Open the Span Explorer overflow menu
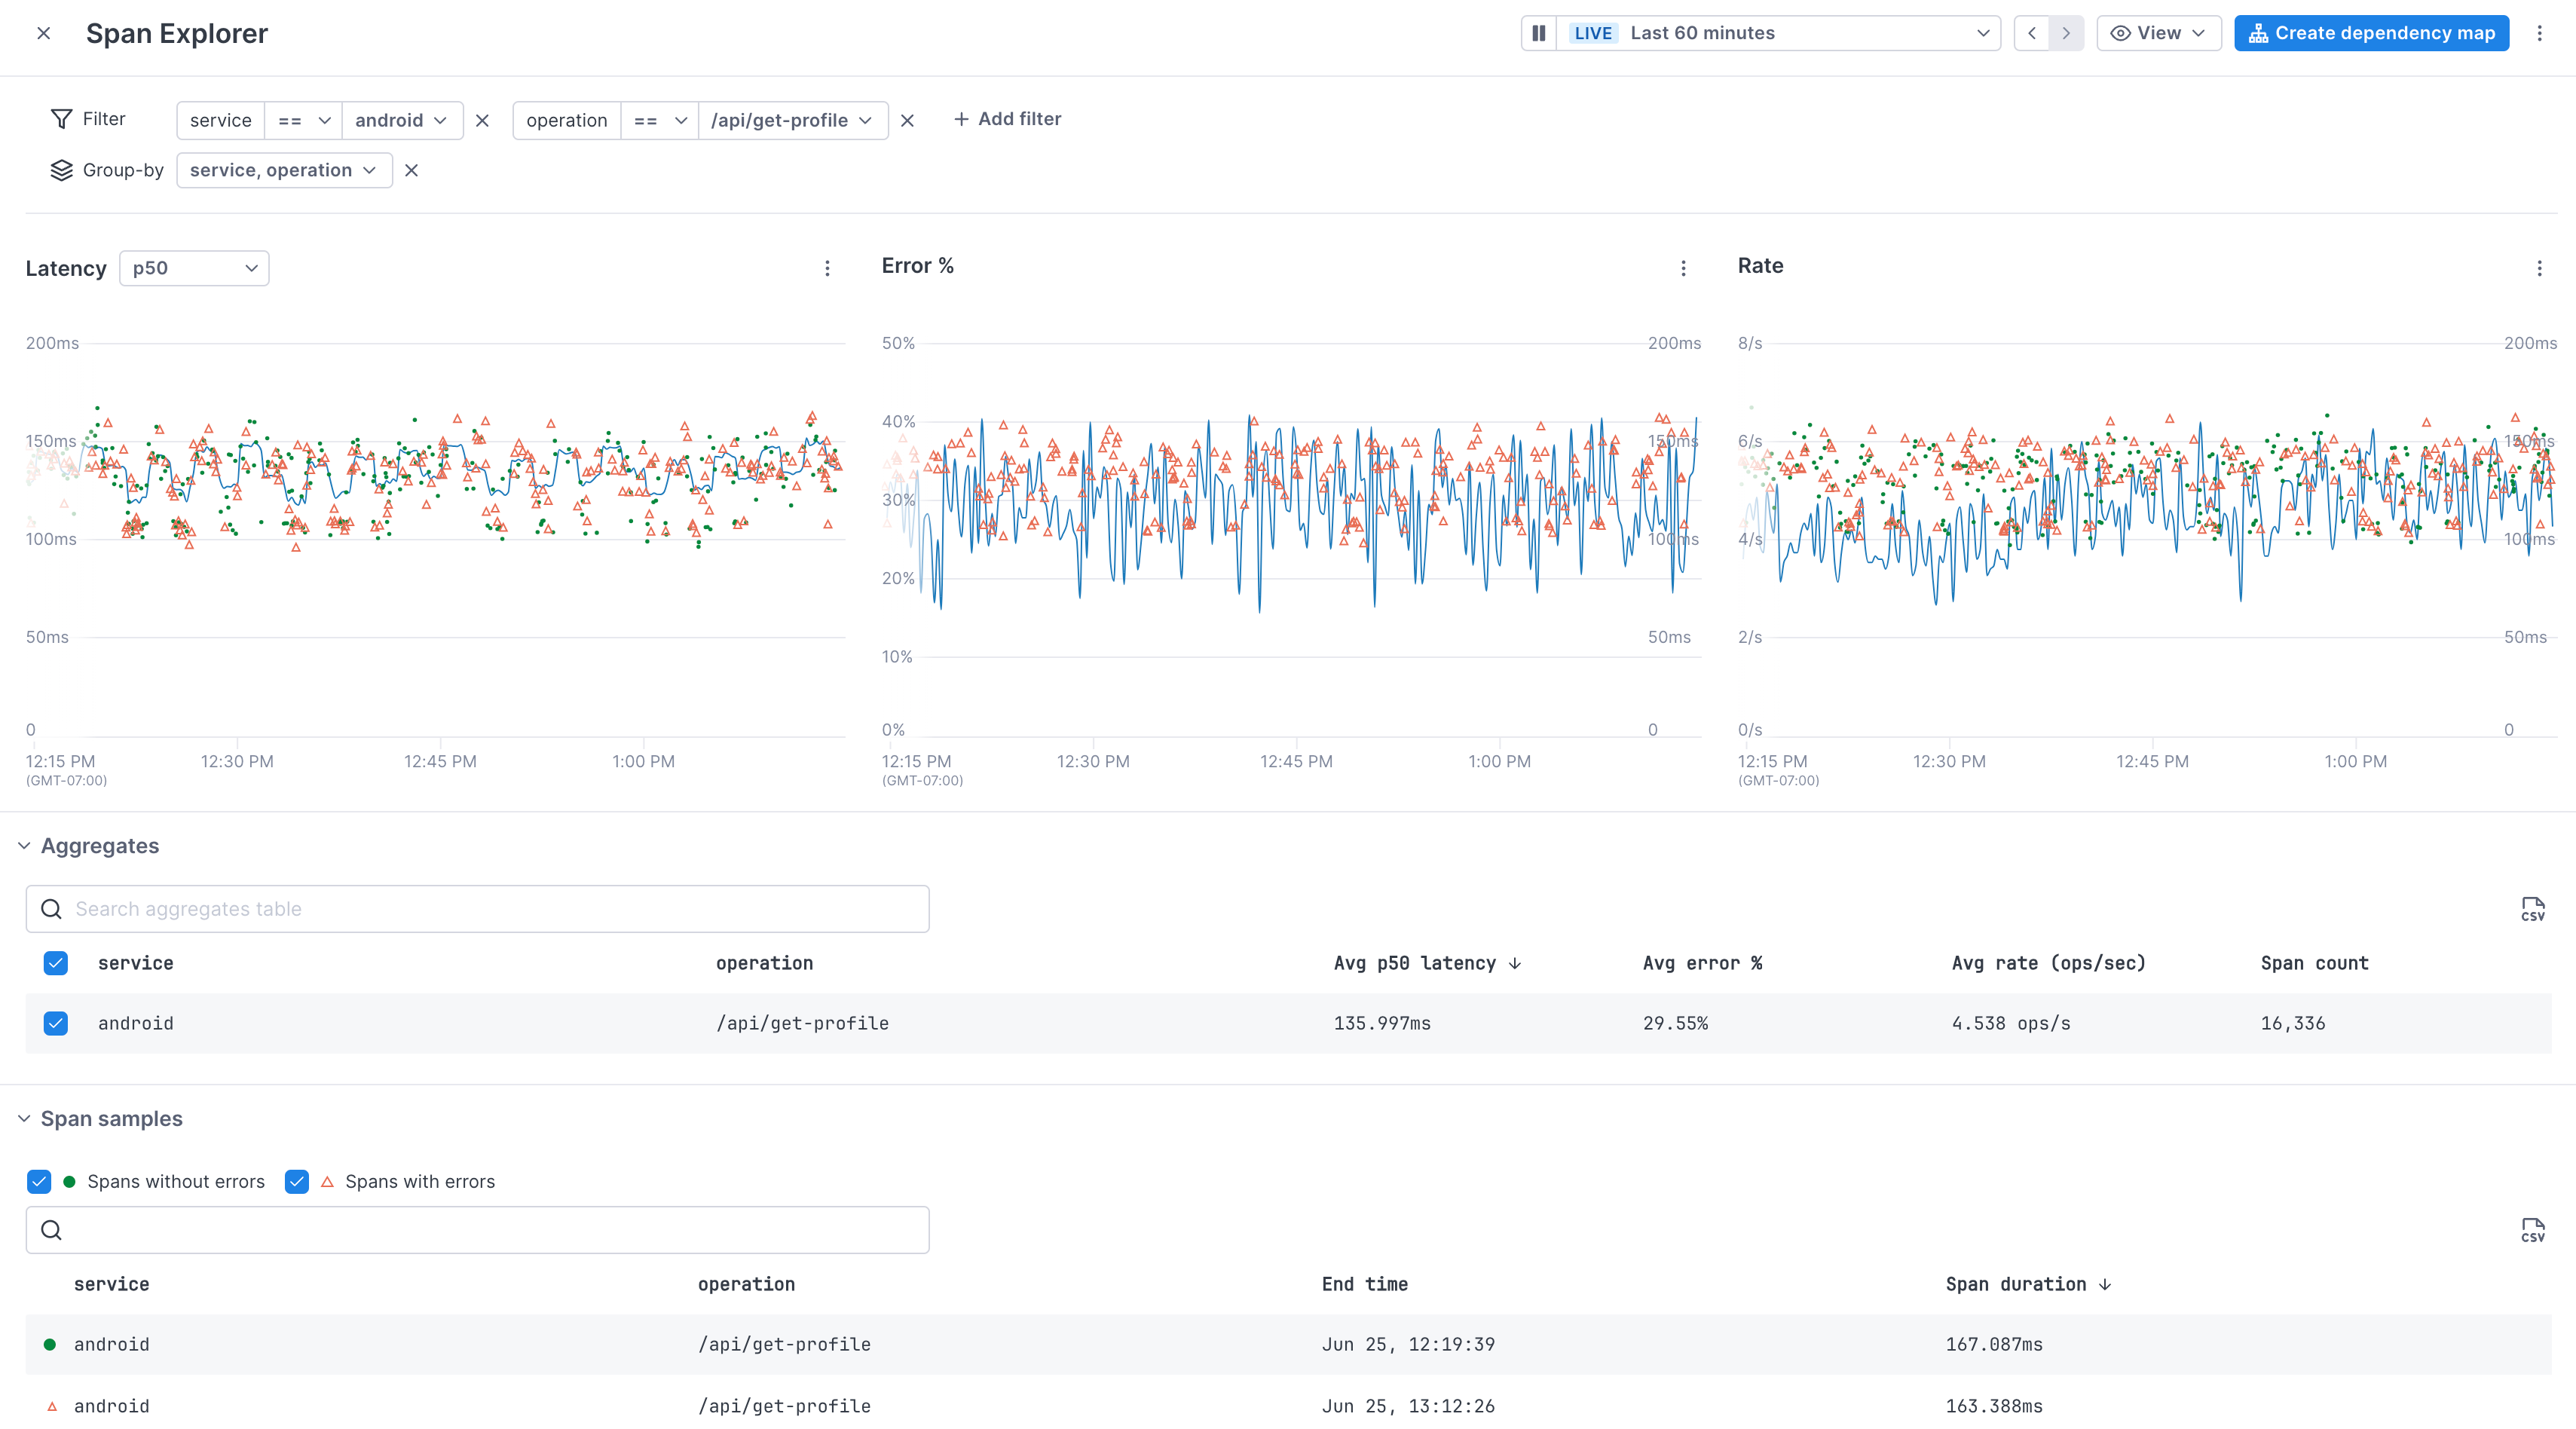 pos(2541,32)
